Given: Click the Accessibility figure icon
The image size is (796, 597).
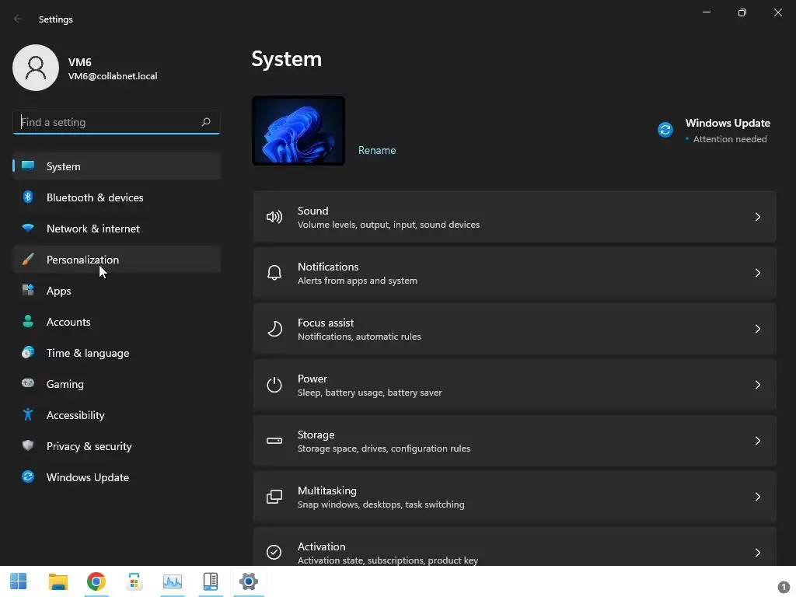Looking at the screenshot, I should 28,415.
